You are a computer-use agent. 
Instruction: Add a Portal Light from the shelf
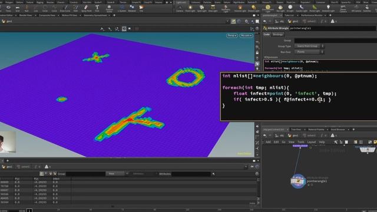click(x=315, y=8)
